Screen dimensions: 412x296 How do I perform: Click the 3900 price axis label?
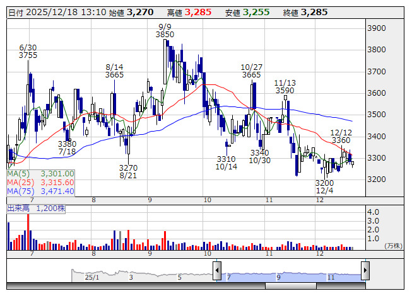(376, 28)
